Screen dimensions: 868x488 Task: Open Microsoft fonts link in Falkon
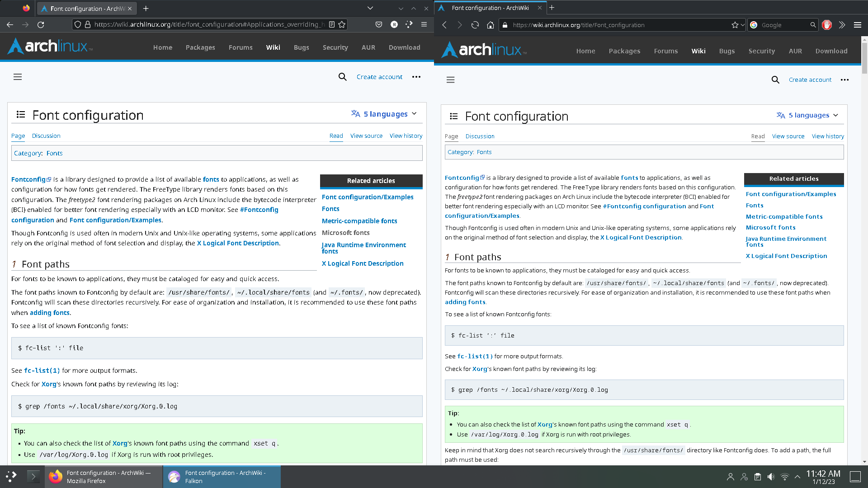click(770, 227)
